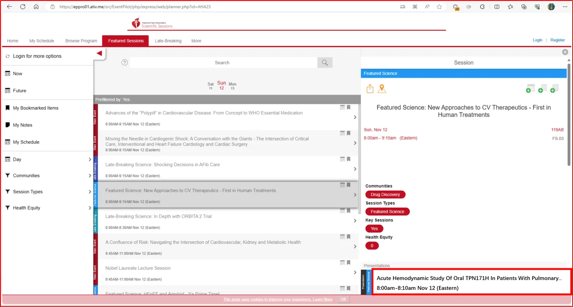Open the map location pin icon
Screen dimensions: 574x308
tap(382, 89)
